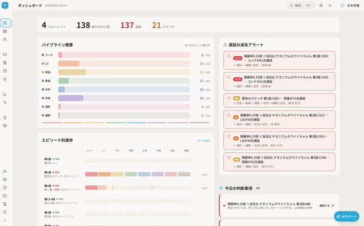Open the 夏色のスケッチ 第1話 C001 alert
The image size is (364, 226).
(279, 101)
